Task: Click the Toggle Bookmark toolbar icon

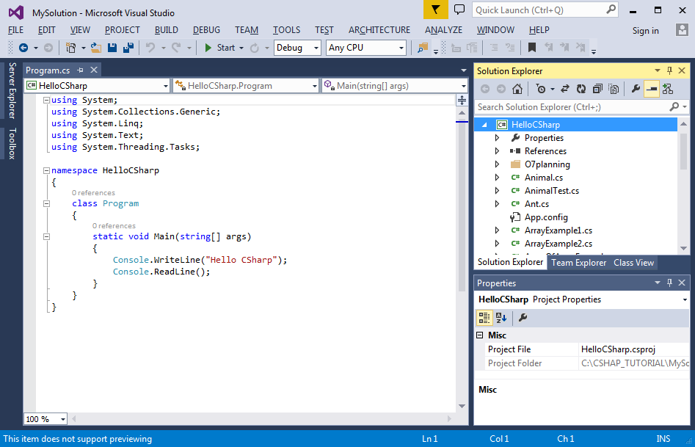Action: pyautogui.click(x=532, y=48)
